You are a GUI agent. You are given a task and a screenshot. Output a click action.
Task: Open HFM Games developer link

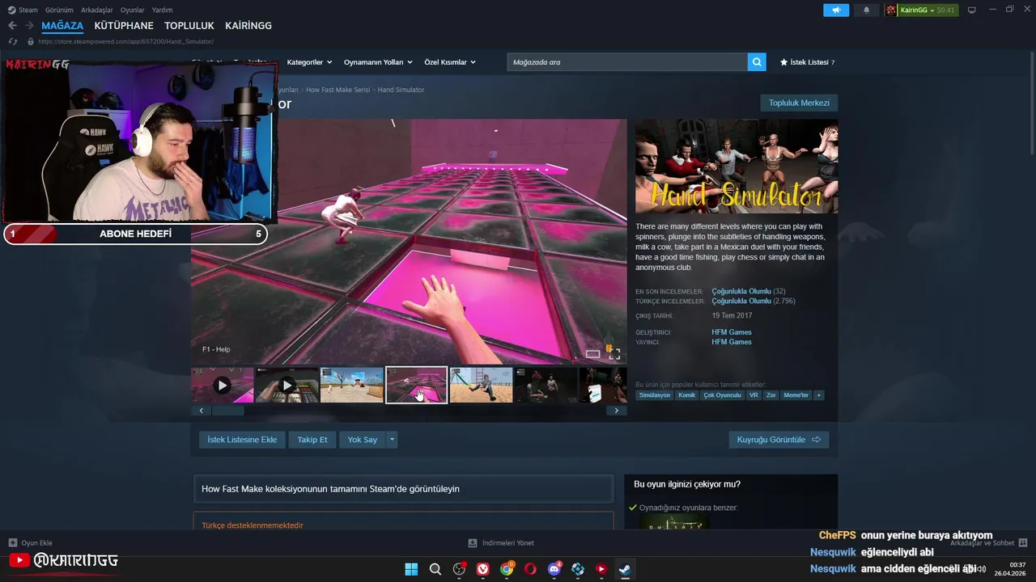[732, 332]
